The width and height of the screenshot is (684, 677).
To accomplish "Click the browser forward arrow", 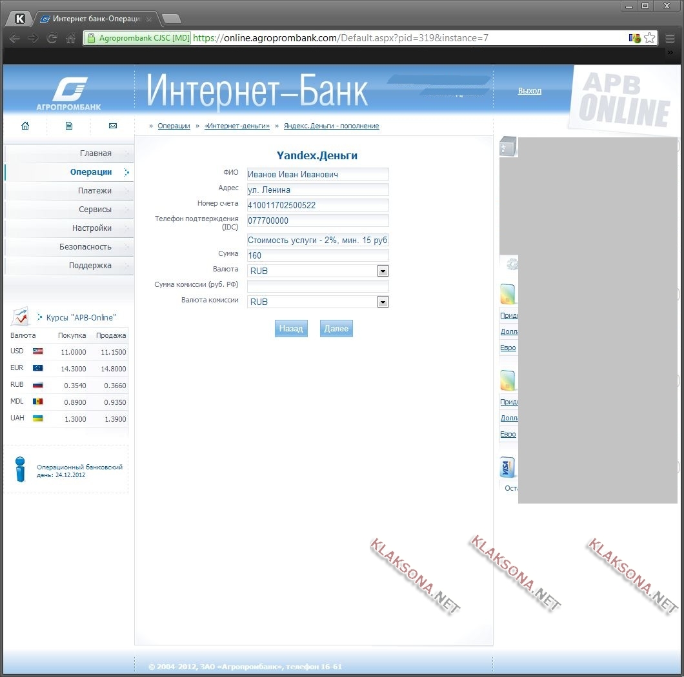I will point(33,38).
